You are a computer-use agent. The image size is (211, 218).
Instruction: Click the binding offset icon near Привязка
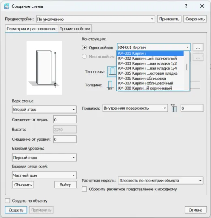click(174, 108)
